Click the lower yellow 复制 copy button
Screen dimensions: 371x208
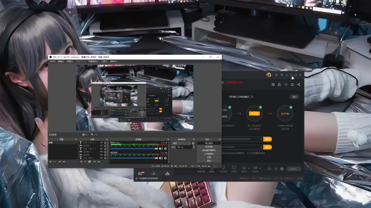coord(268,147)
